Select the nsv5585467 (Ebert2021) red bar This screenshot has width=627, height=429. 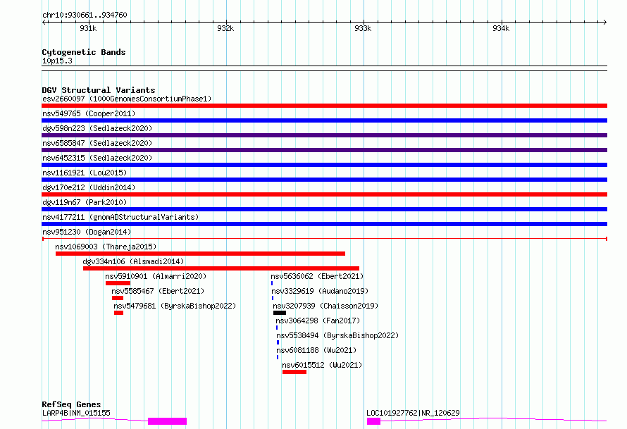point(118,298)
